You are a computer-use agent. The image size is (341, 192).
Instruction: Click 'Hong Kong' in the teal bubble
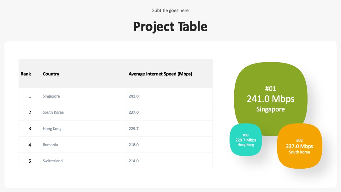(x=246, y=145)
